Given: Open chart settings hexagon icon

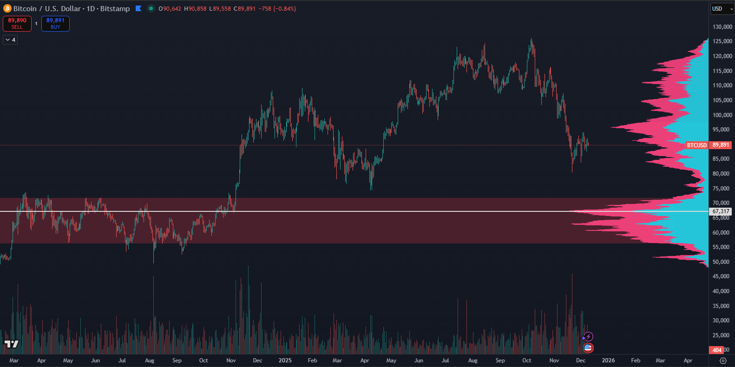Looking at the screenshot, I should (723, 360).
